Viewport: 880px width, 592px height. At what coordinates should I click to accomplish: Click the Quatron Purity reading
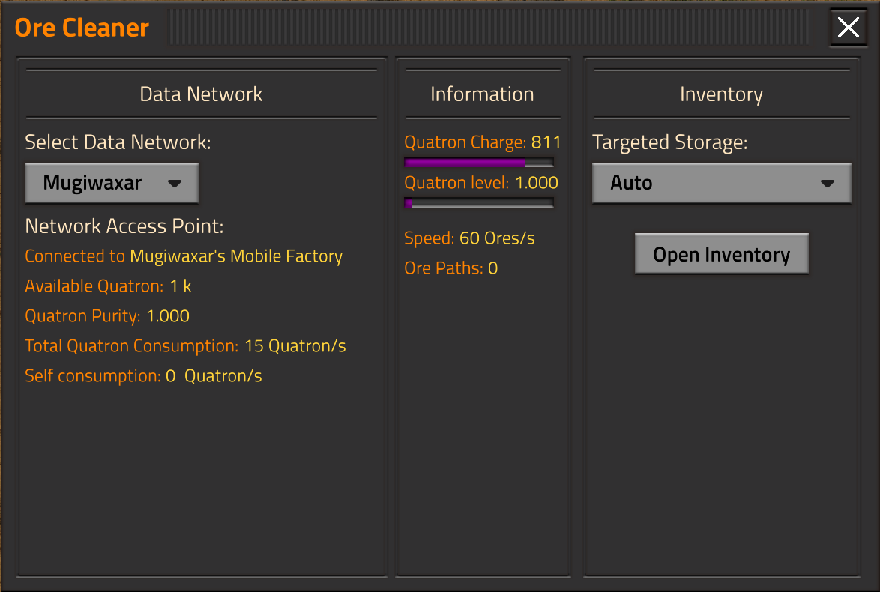(x=107, y=316)
